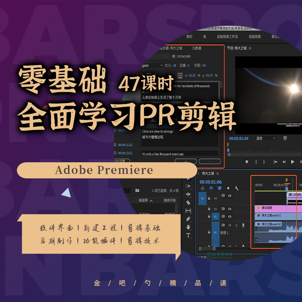Toggle sync lock on track A1

click(x=223, y=225)
